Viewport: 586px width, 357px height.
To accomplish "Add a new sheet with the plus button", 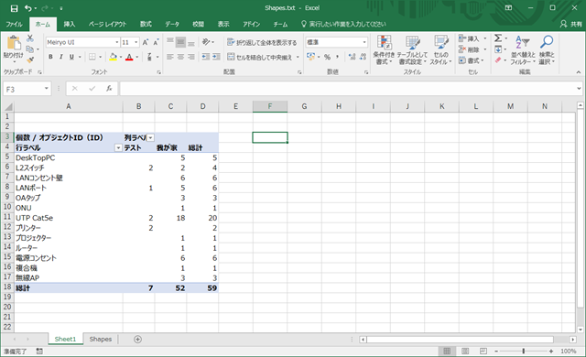I will [x=137, y=339].
